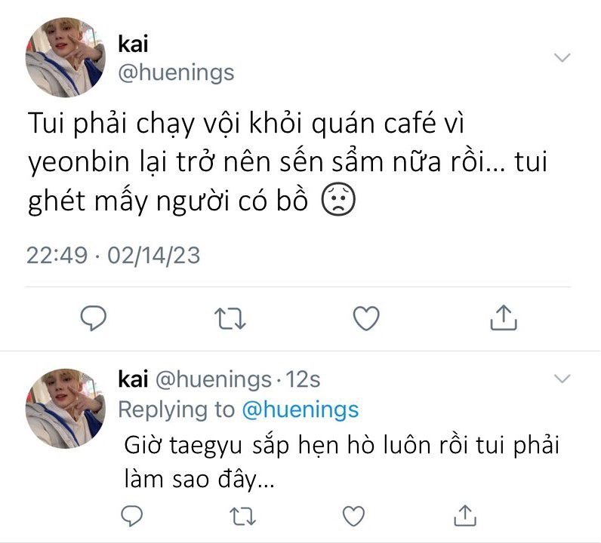Click the kai display name on reply
The height and width of the screenshot is (543, 601).
tap(134, 379)
